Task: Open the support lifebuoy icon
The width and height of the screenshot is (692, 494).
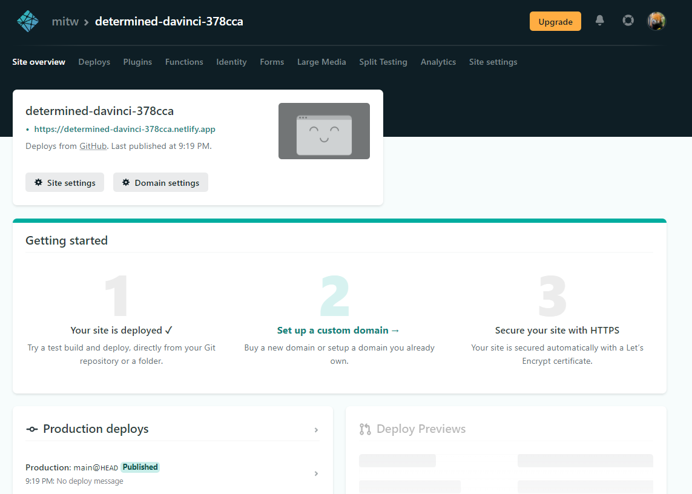Action: pyautogui.click(x=628, y=21)
